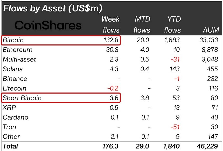This screenshot has height=151, width=223.
Task: Click Multi-asset YTD value -31
Action: tap(175, 60)
